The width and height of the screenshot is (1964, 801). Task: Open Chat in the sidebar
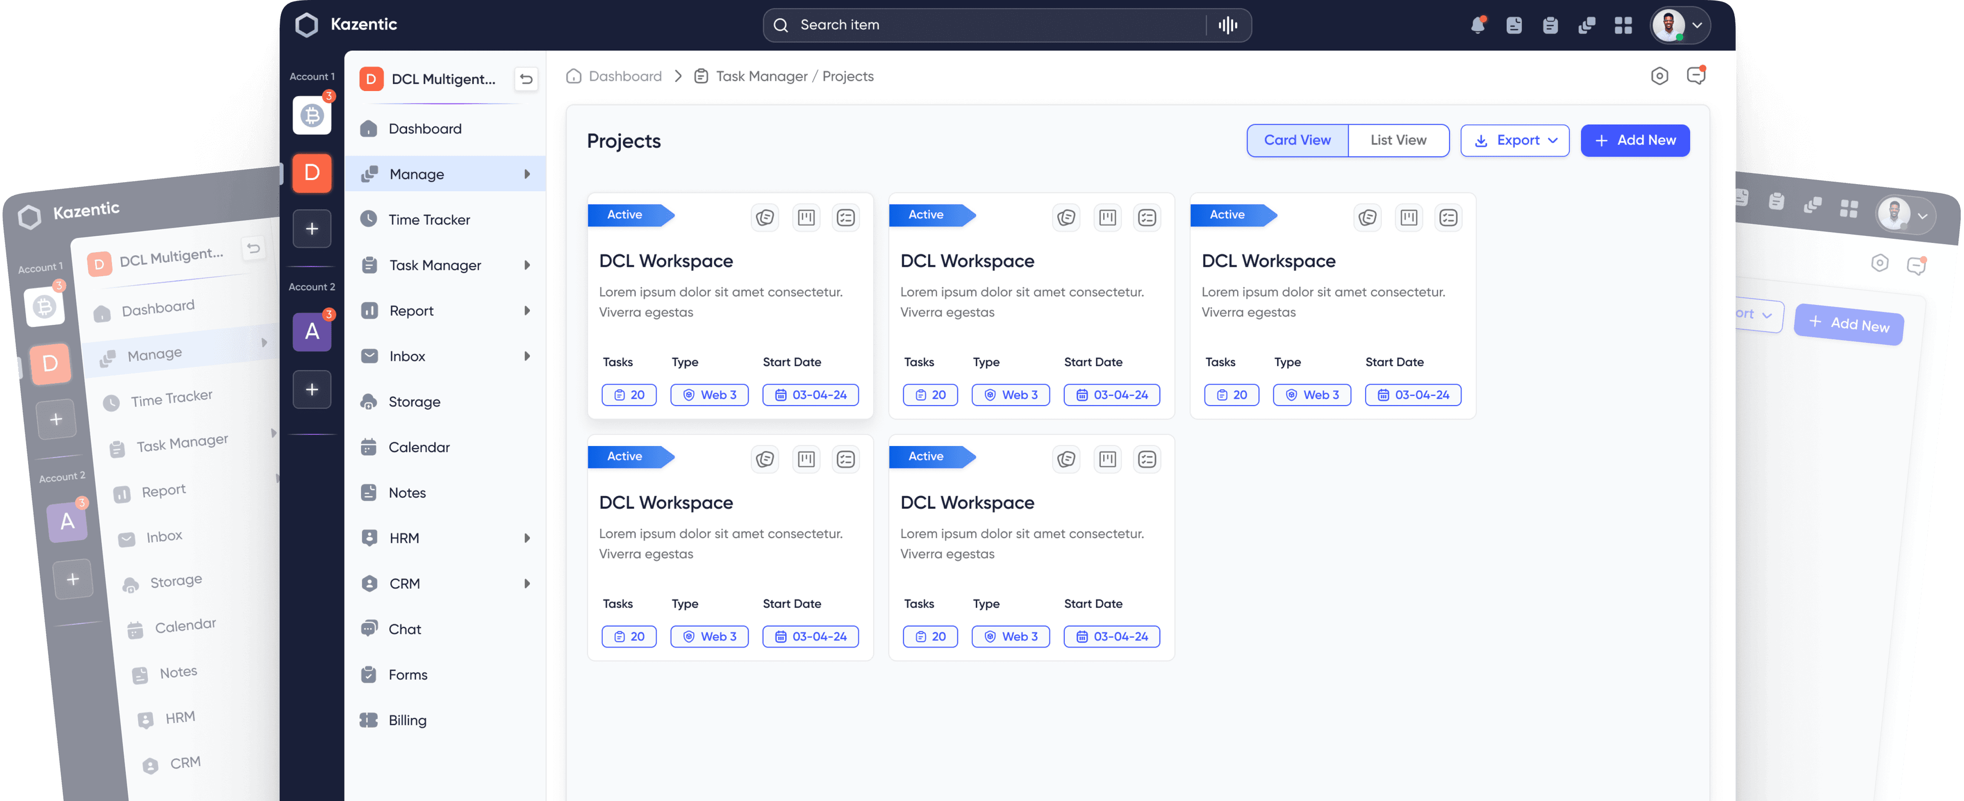(445, 629)
